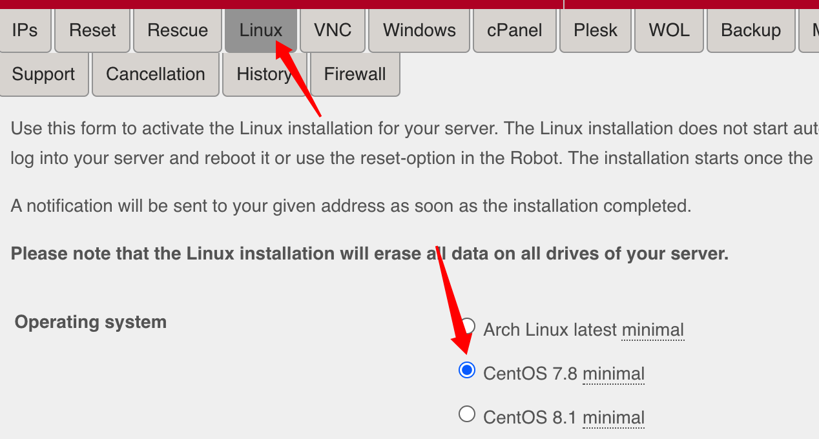This screenshot has width=819, height=439.
Task: Open the Plesk tab
Action: pos(596,30)
